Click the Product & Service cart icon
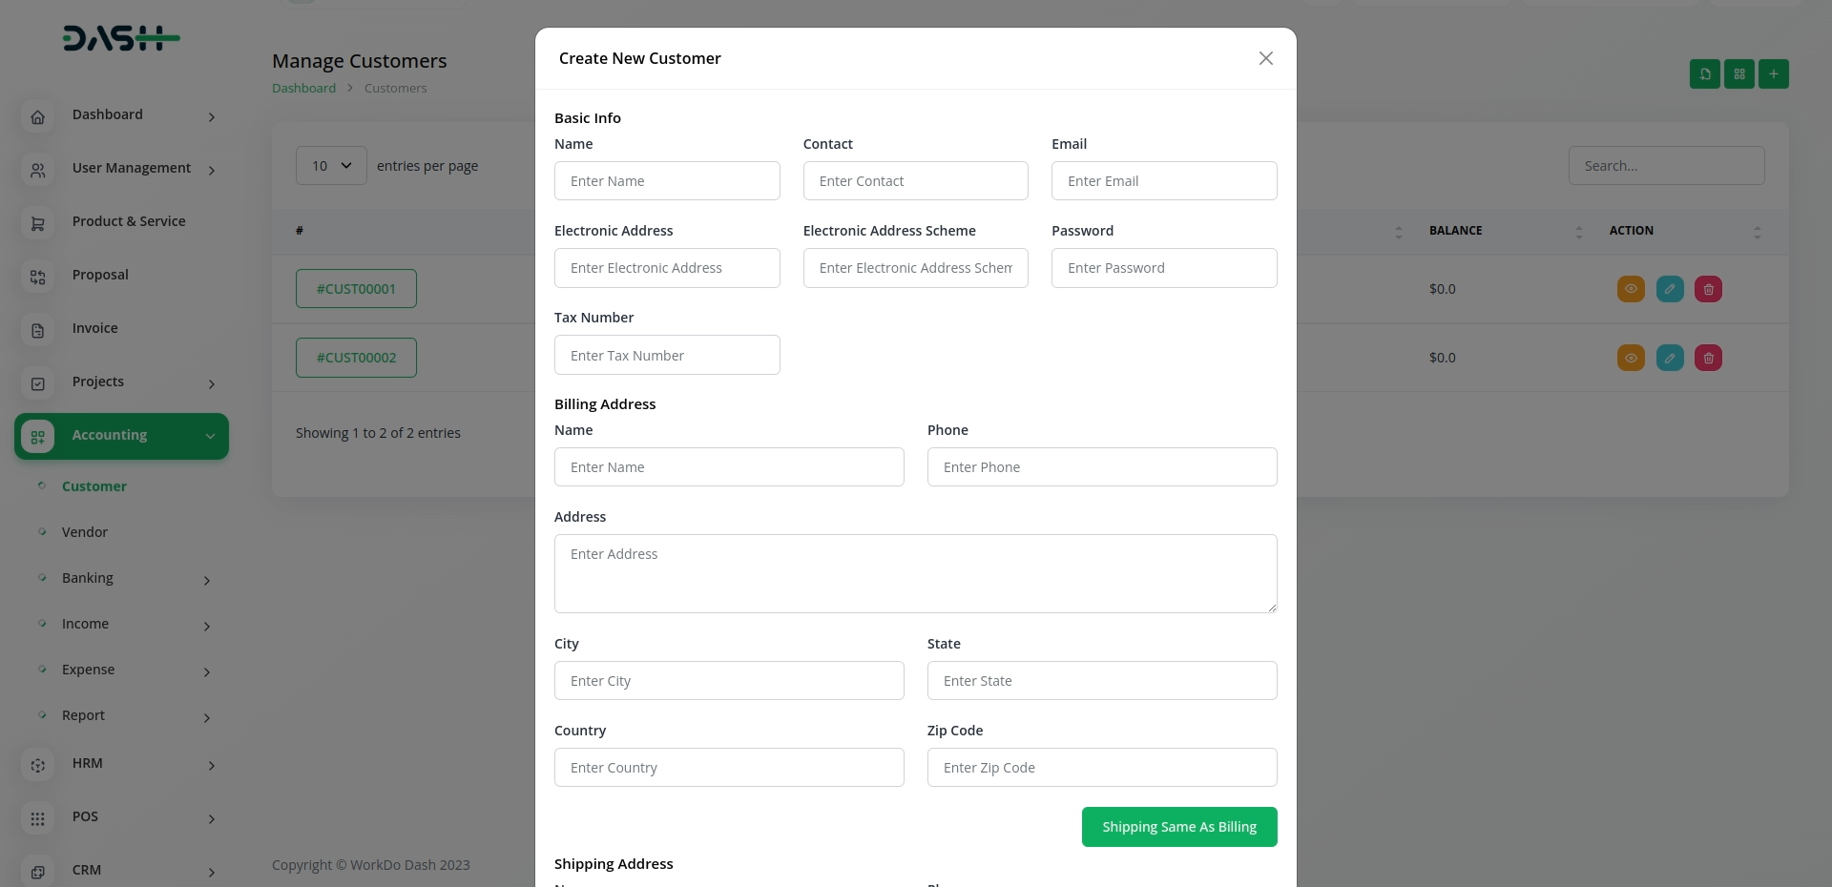The height and width of the screenshot is (887, 1832). [x=37, y=224]
